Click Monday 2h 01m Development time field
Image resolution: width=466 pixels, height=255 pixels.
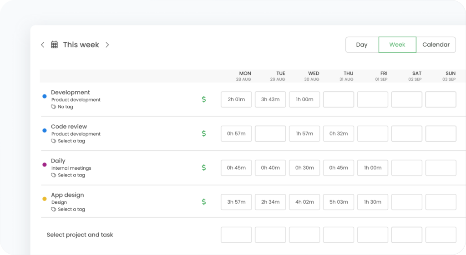tap(236, 99)
